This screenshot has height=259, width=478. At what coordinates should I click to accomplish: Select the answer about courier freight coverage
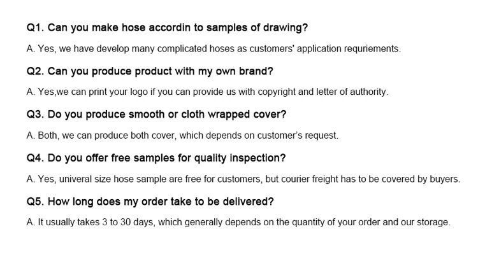pyautogui.click(x=243, y=179)
